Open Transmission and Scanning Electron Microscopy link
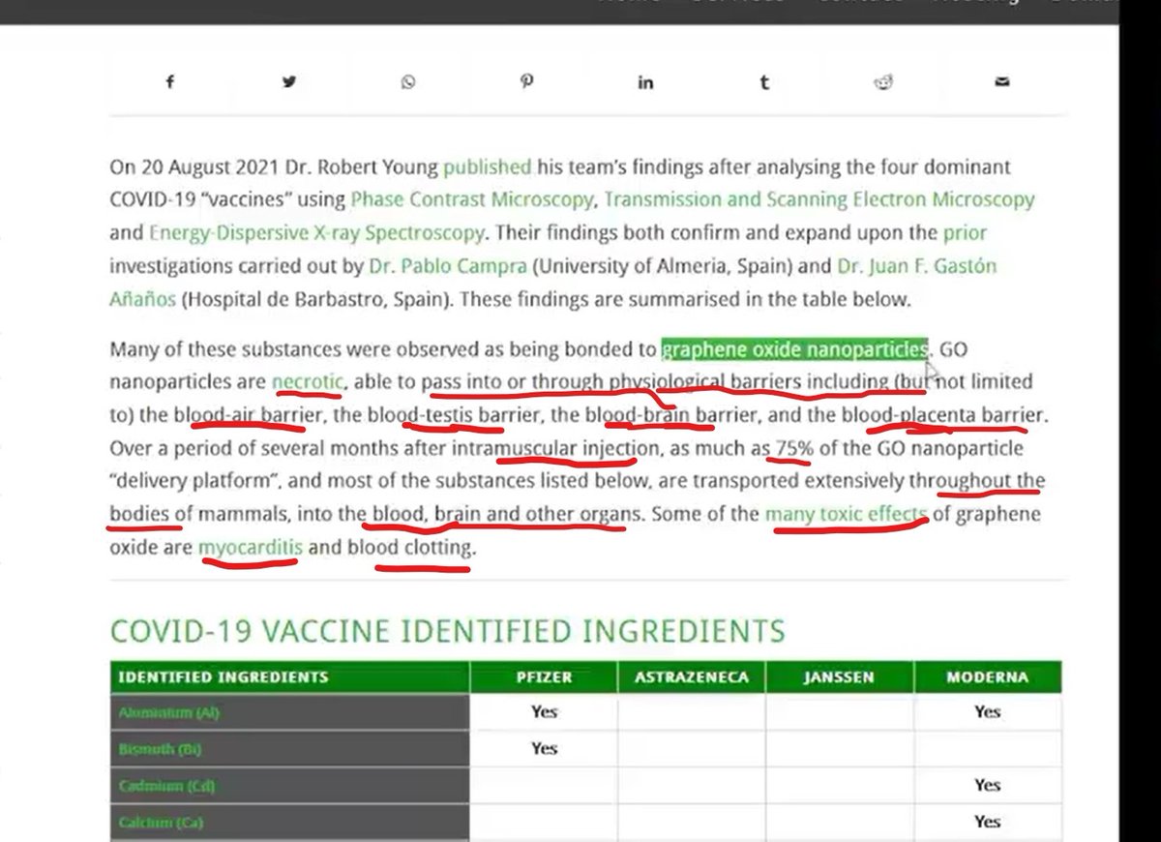 pos(819,200)
